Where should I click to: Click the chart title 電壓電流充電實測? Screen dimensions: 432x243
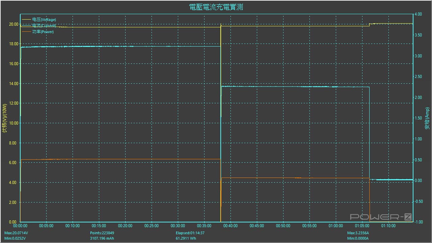pos(216,7)
